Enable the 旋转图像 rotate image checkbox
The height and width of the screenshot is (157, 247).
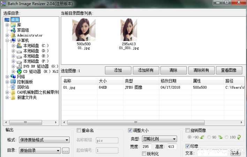187,130
